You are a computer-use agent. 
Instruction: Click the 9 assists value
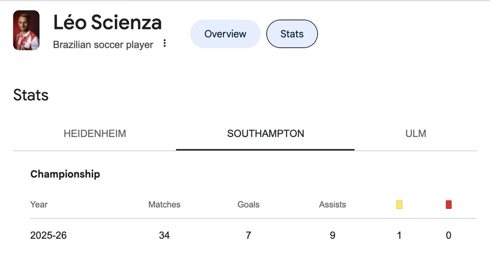coord(332,235)
